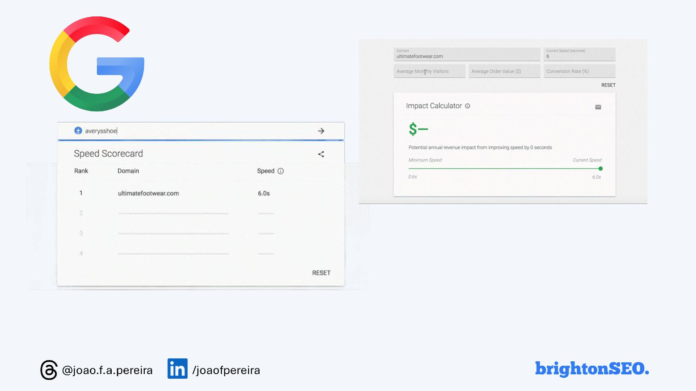Viewport: 696px width, 391px height.
Task: Adjust the Conversion Rate stepper arrows
Action: pos(611,72)
